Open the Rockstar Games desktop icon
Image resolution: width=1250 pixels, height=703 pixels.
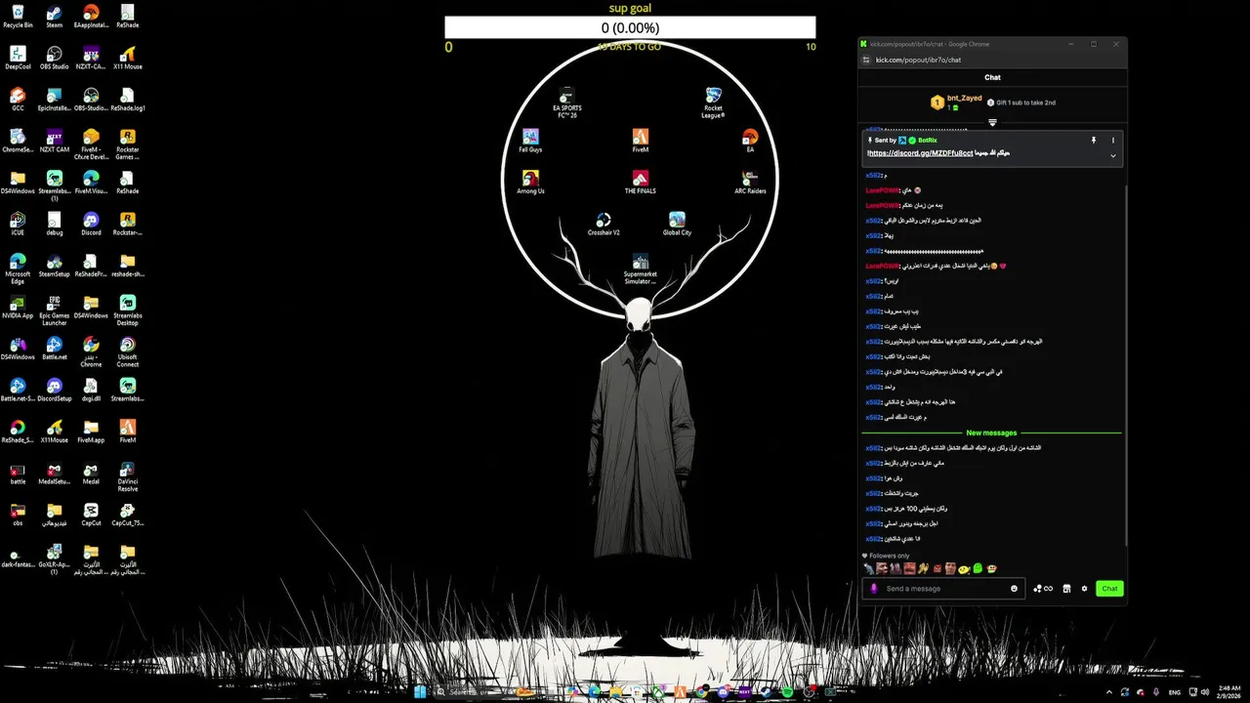coord(127,144)
